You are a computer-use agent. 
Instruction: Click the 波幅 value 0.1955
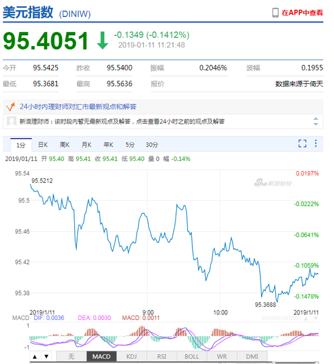[x=312, y=68]
